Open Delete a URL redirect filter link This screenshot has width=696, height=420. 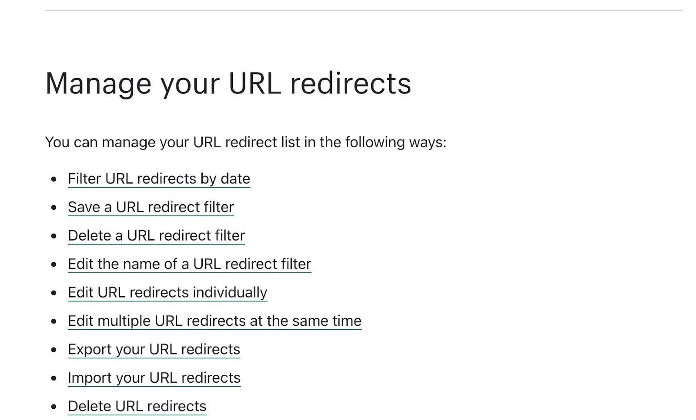(x=156, y=236)
